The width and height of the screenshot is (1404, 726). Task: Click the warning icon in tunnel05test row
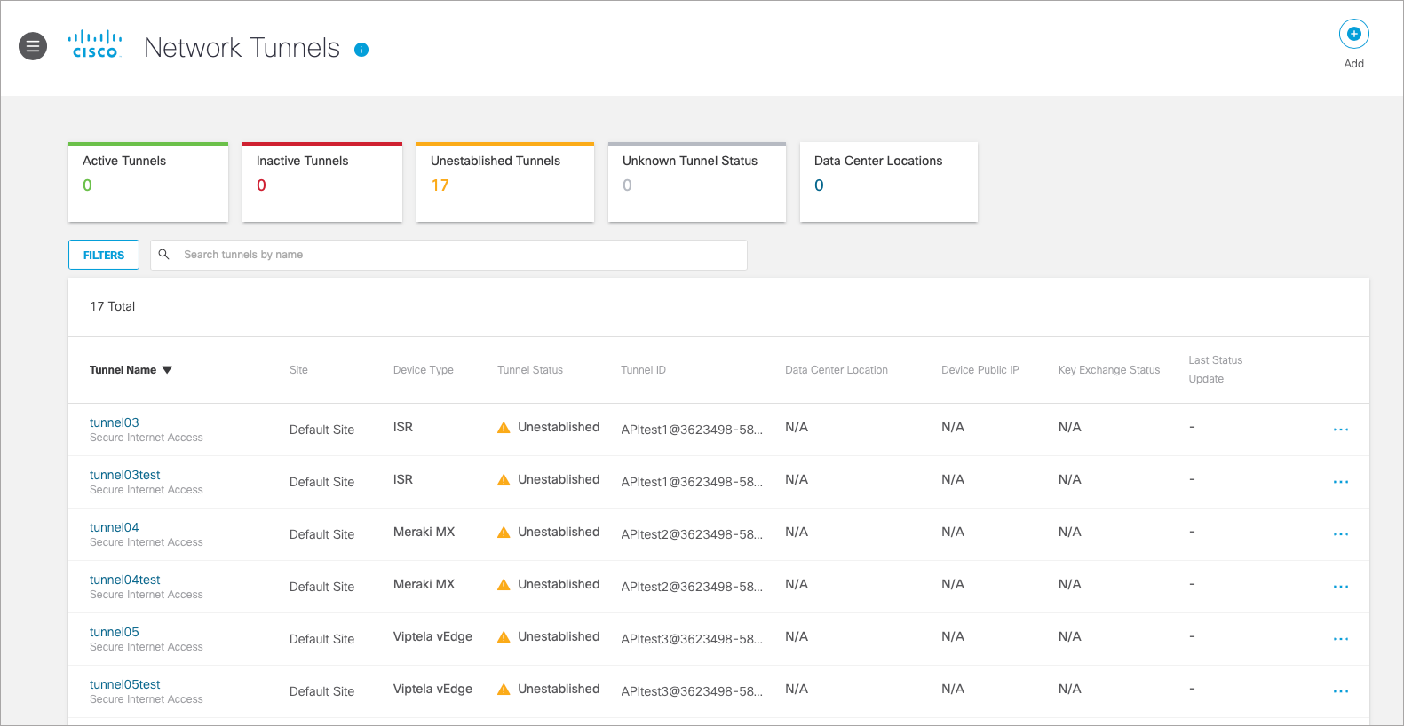pyautogui.click(x=504, y=689)
